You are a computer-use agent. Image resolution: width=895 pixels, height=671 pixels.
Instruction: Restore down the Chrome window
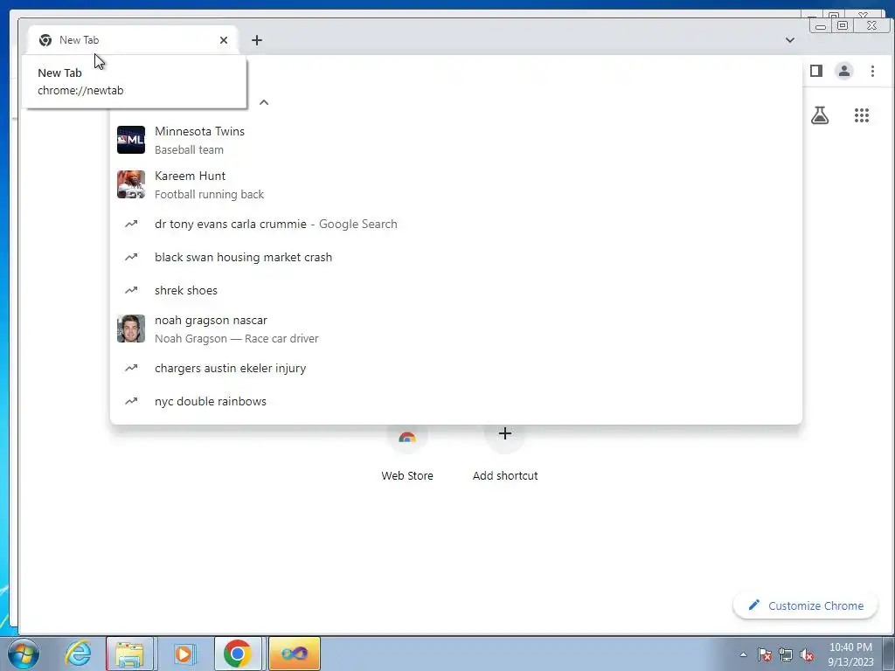[x=843, y=25]
